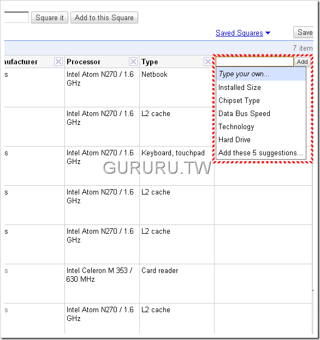Click the Saved Squares link
Viewport: 320px width, 340px height.
[x=239, y=33]
